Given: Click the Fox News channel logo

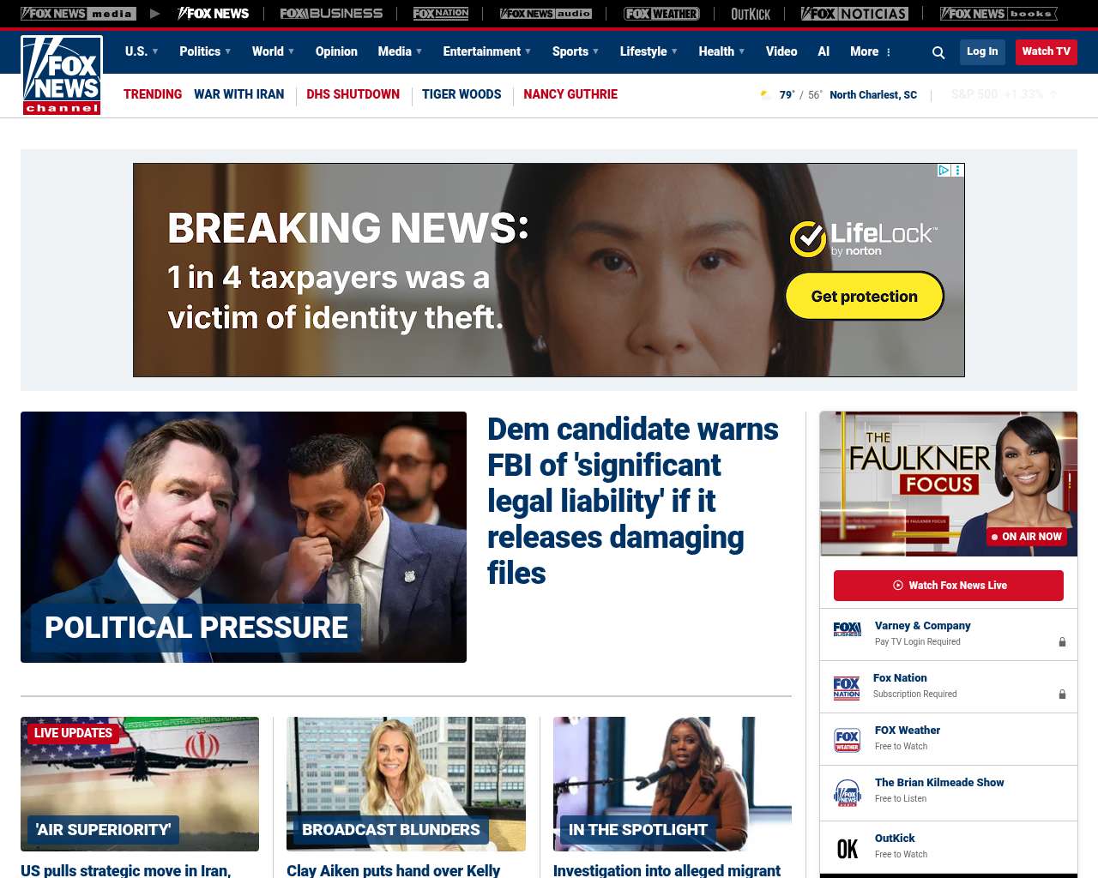Looking at the screenshot, I should point(62,75).
